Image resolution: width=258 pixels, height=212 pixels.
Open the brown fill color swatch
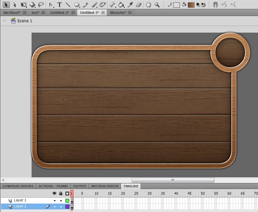click(191, 5)
